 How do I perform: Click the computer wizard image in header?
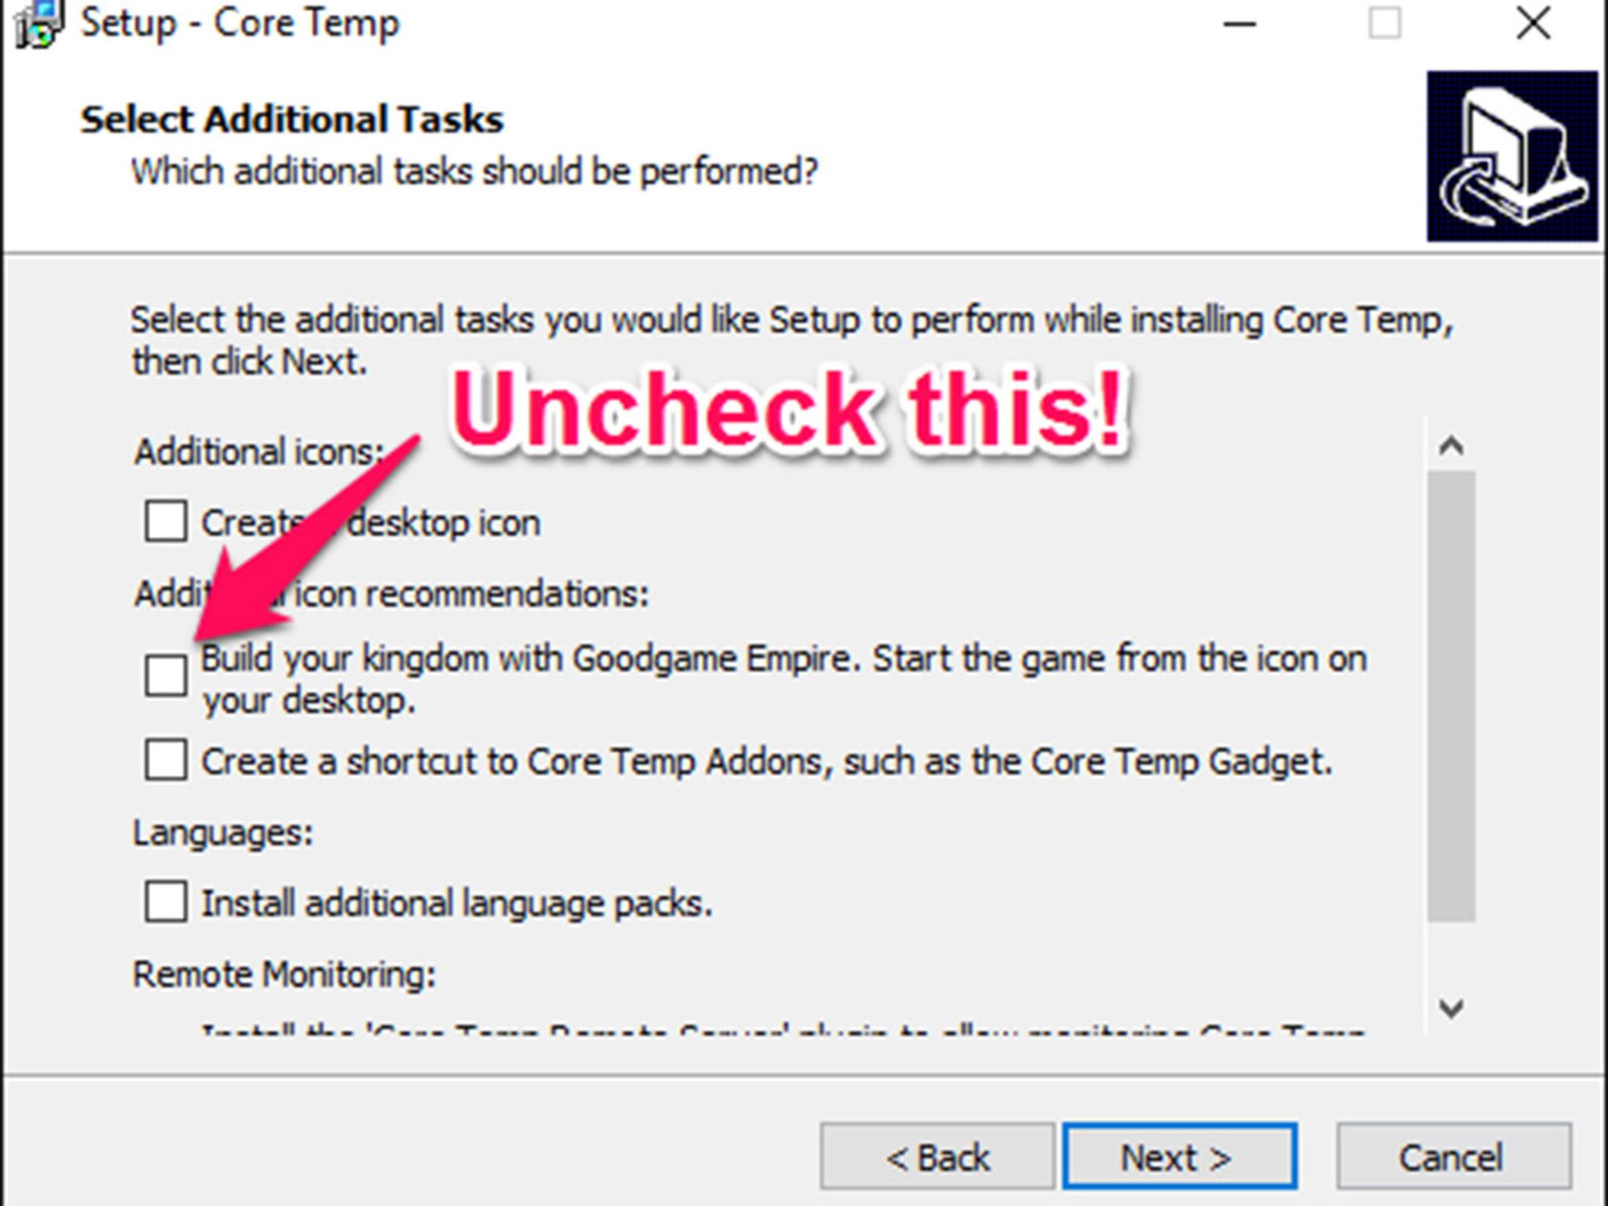(x=1512, y=157)
